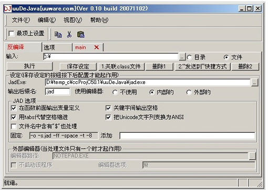Click the 就绪 status bar text
This screenshot has height=190, width=268.
pyautogui.click(x=11, y=183)
